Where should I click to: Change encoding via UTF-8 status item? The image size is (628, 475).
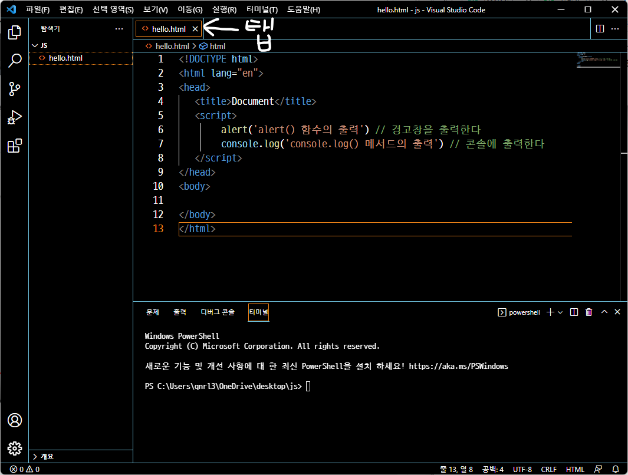[x=522, y=469]
